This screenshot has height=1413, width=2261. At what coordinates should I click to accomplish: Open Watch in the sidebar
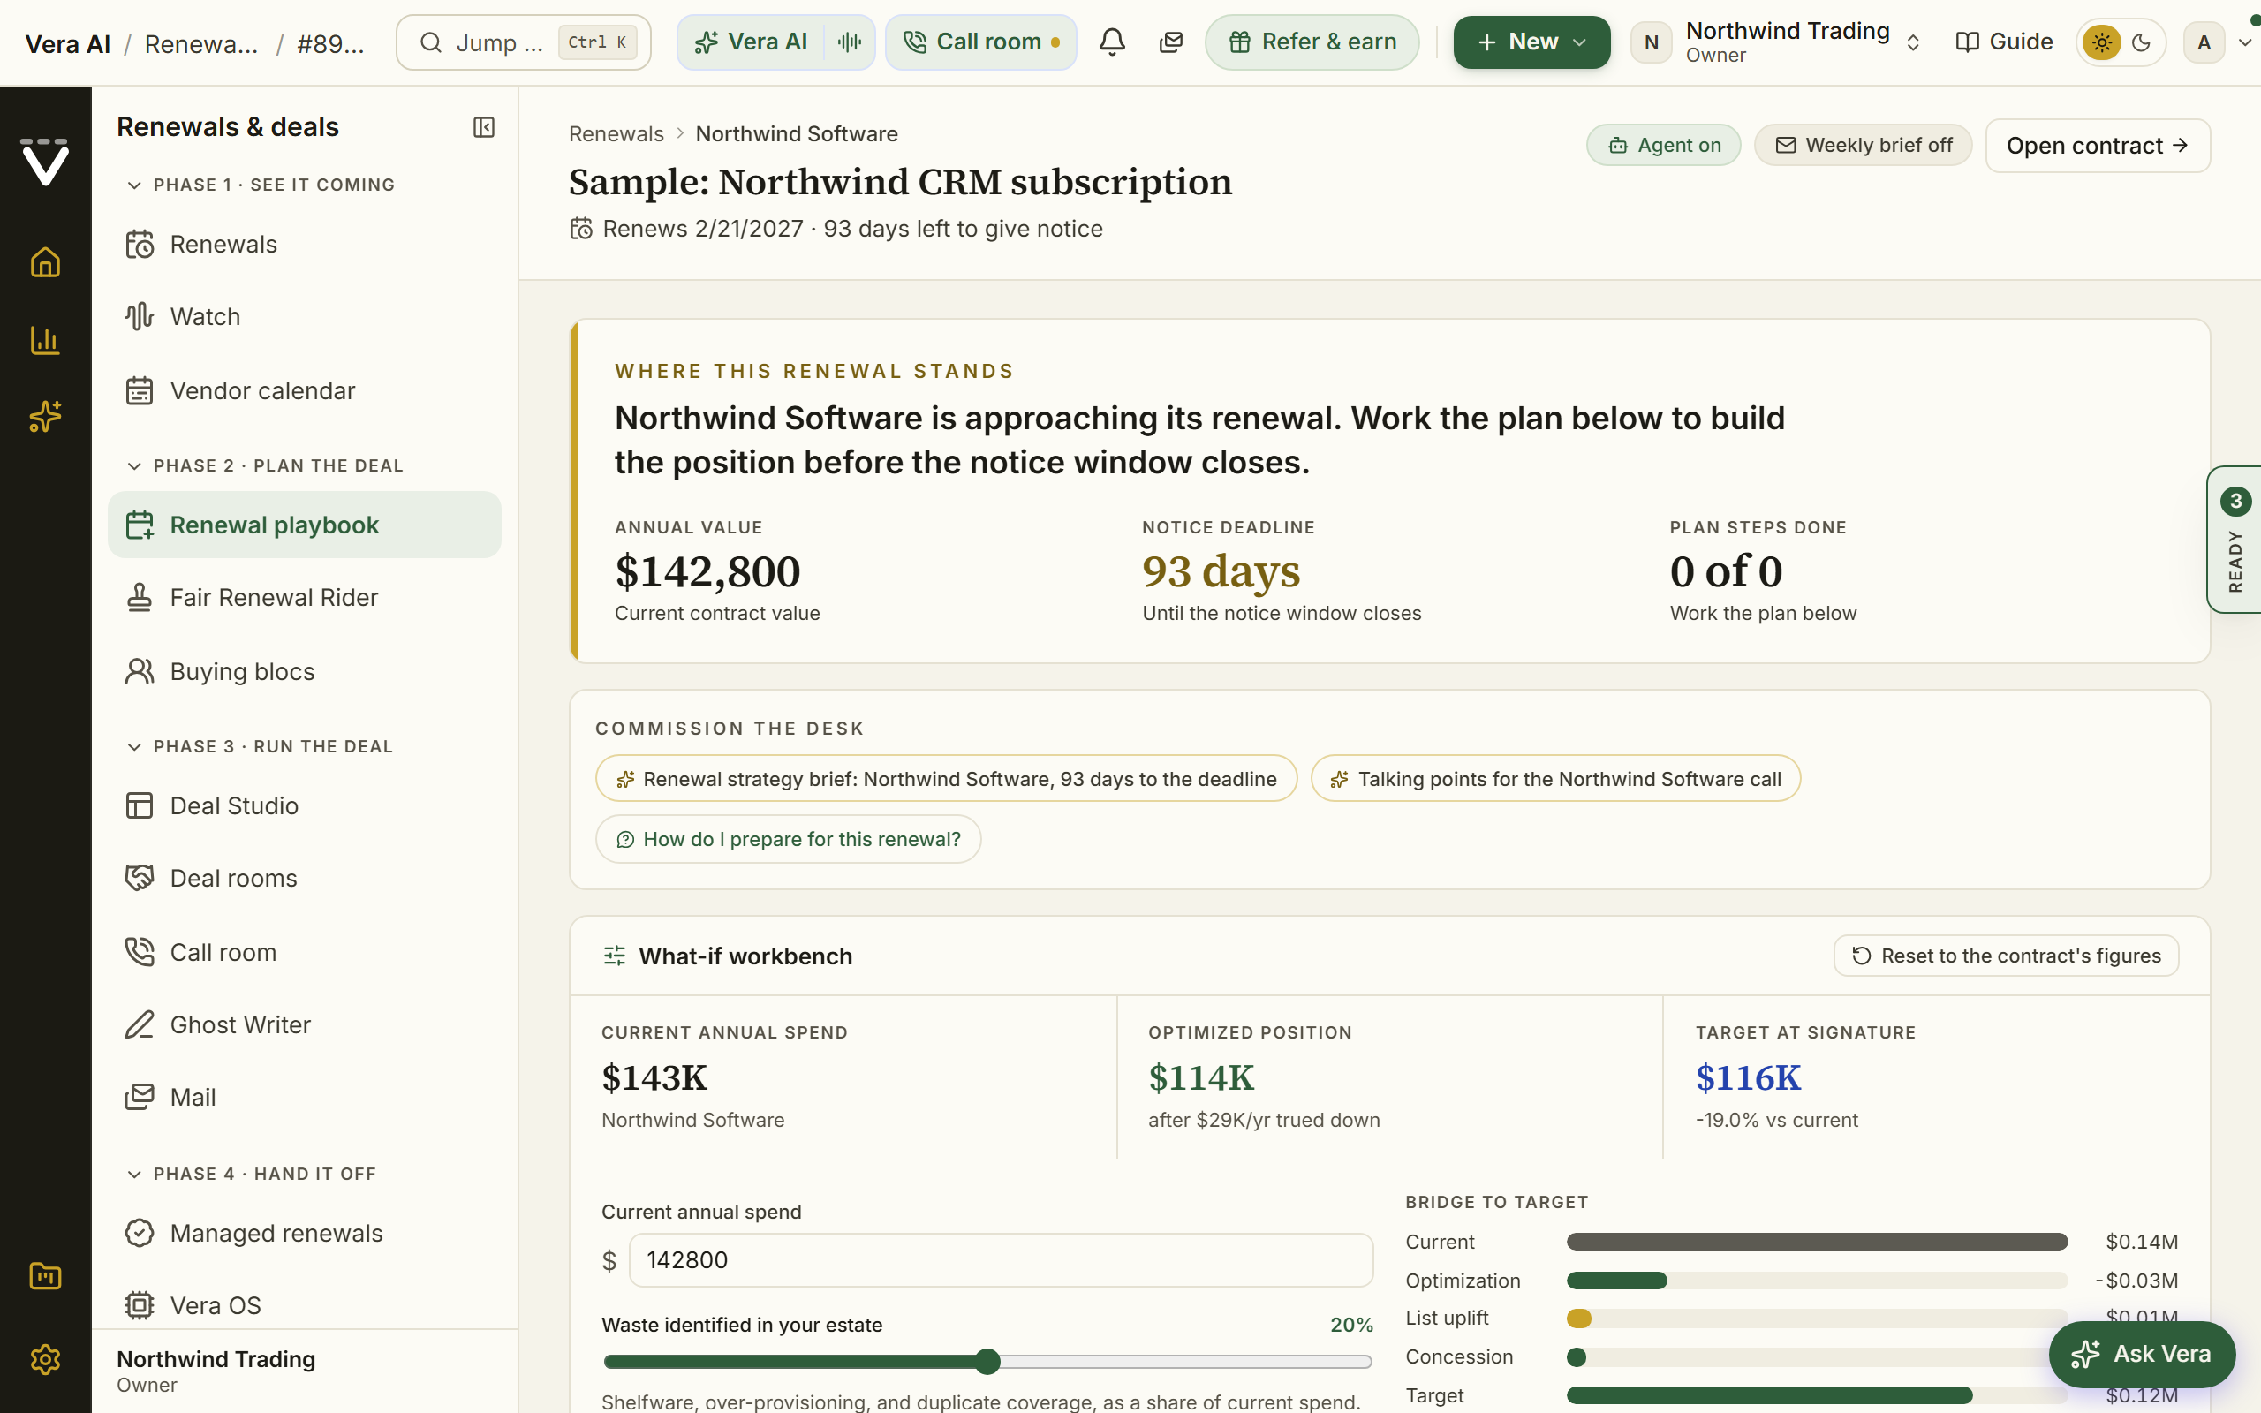[305, 317]
